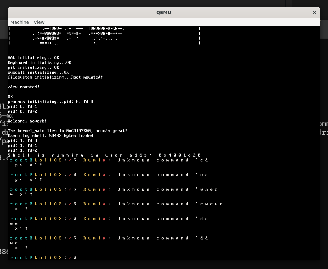Viewport: 328px width, 269px height.
Task: Click the "pit initializing...OK" line
Action: coord(33,67)
